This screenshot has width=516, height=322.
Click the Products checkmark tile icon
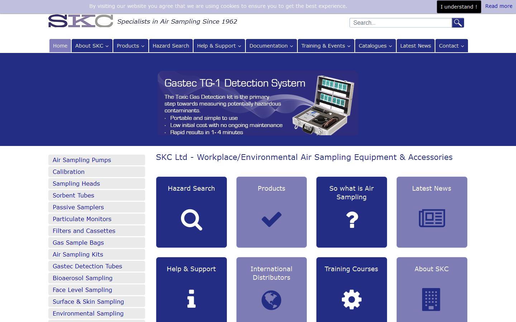coord(271,219)
